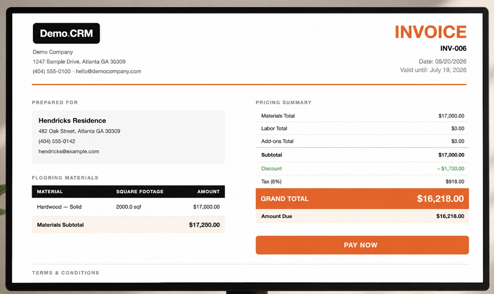Click the tax value $918.00

click(455, 182)
